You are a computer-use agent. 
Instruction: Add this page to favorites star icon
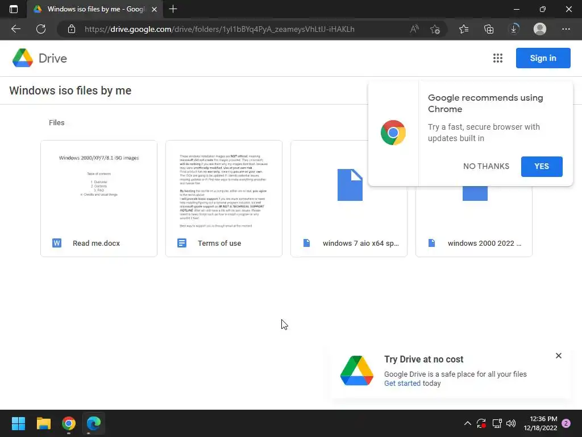pos(435,29)
